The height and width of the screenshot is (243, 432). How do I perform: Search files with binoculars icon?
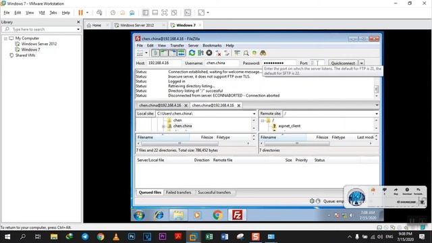263,53
